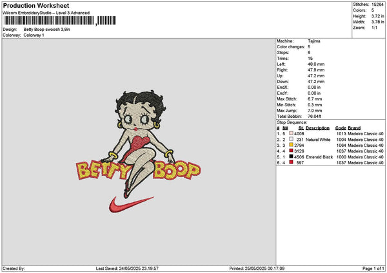Click the Left value 48.0 mm
The image size is (387, 273).
pos(316,64)
